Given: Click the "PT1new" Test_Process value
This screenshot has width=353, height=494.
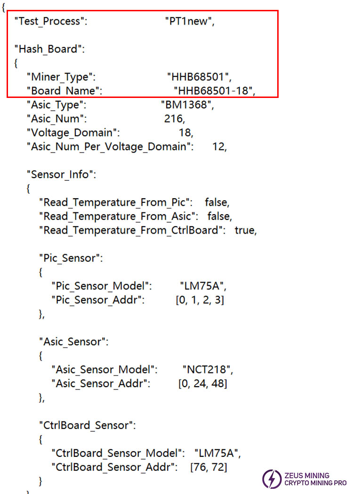Looking at the screenshot, I should pos(190,22).
